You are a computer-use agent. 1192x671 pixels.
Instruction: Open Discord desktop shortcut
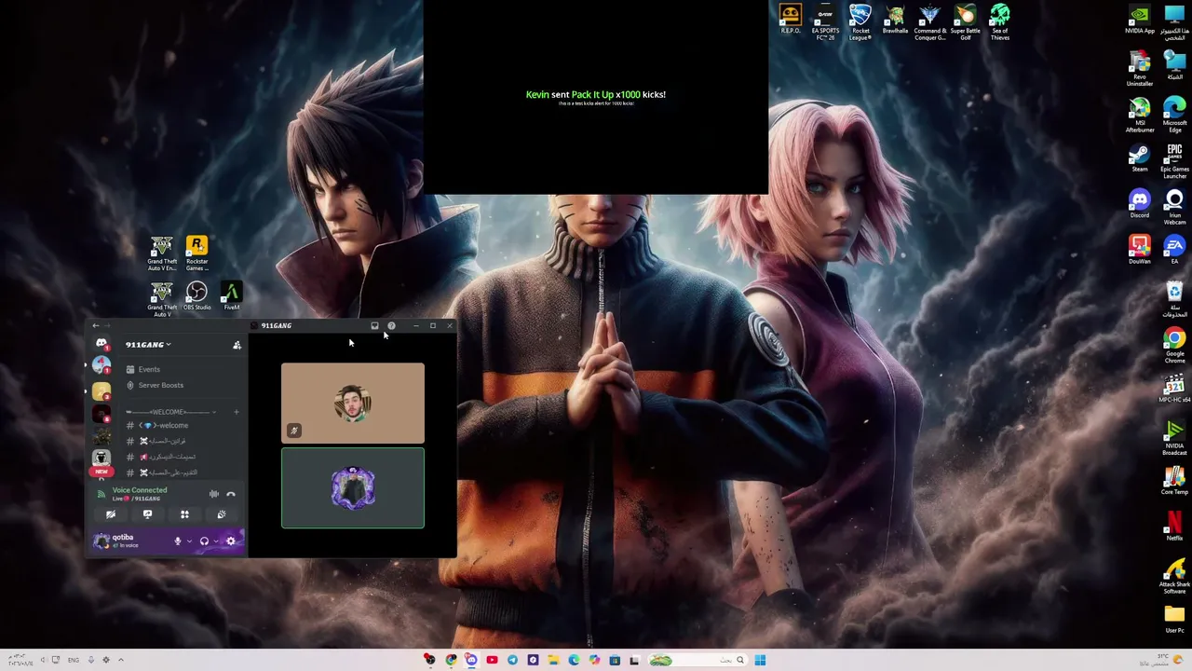pyautogui.click(x=1140, y=204)
